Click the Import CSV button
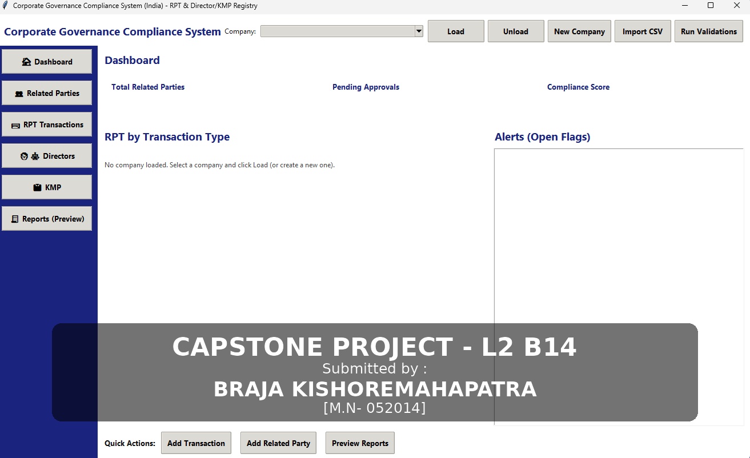The image size is (750, 458). pyautogui.click(x=643, y=31)
